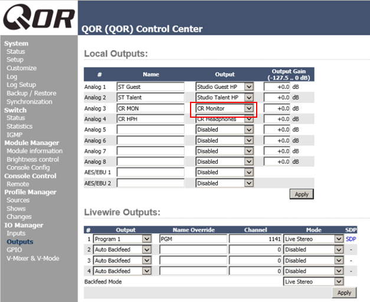Click channel field showing 1141
Viewport: 370px width, 302px height.
[256, 239]
